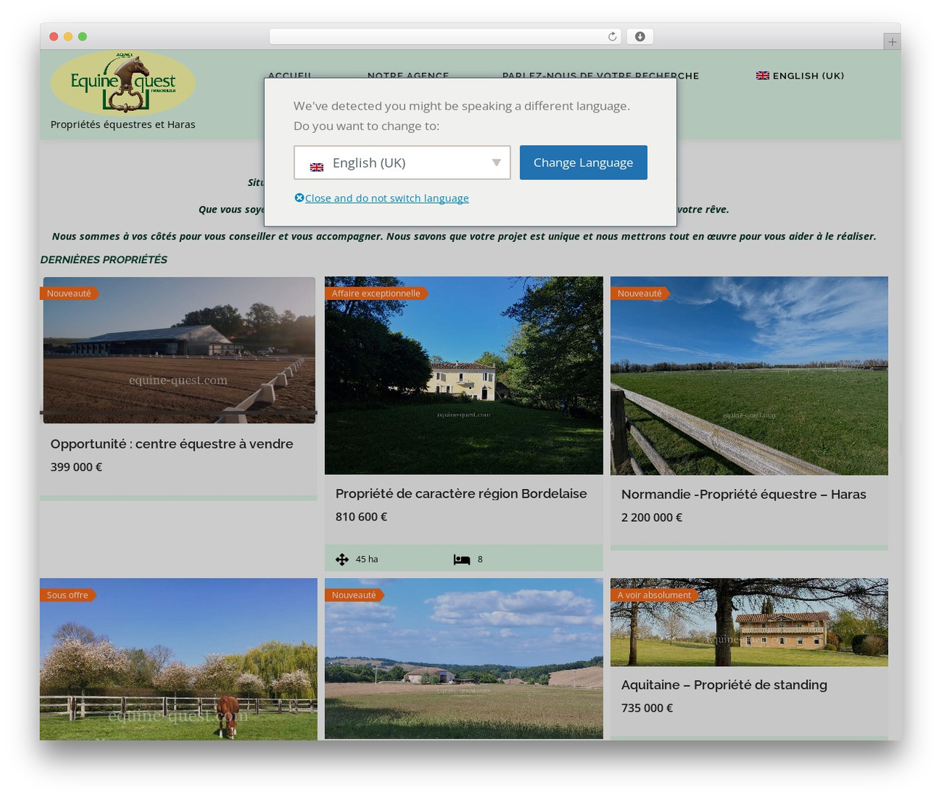Screen dimensions: 941x797
Task: Click the 45 ha land area icon
Action: click(342, 560)
